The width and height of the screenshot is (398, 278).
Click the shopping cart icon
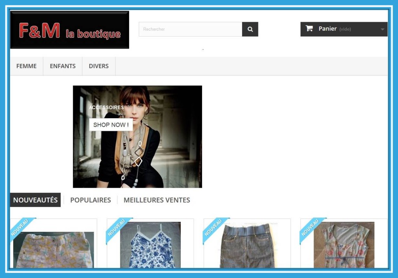(309, 28)
